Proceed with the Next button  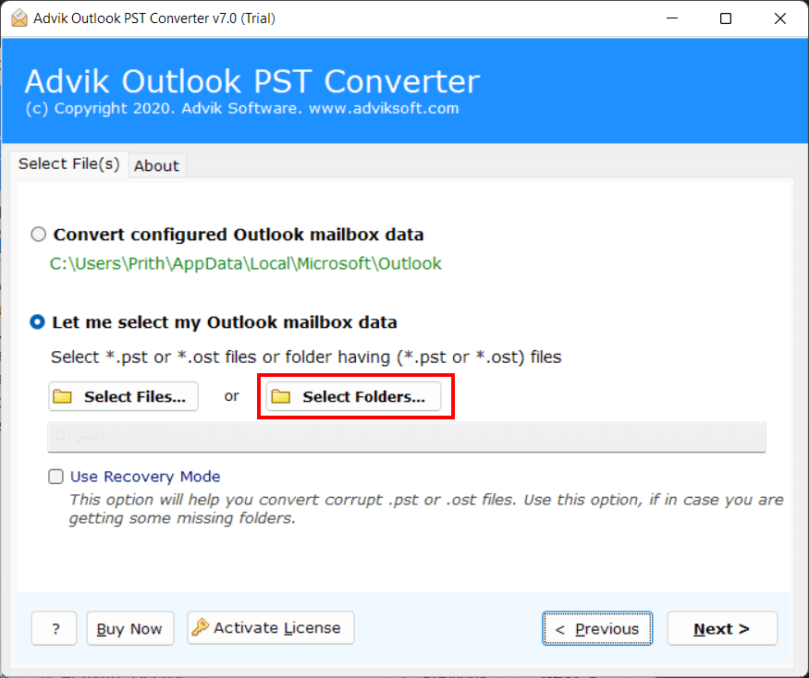pyautogui.click(x=722, y=628)
